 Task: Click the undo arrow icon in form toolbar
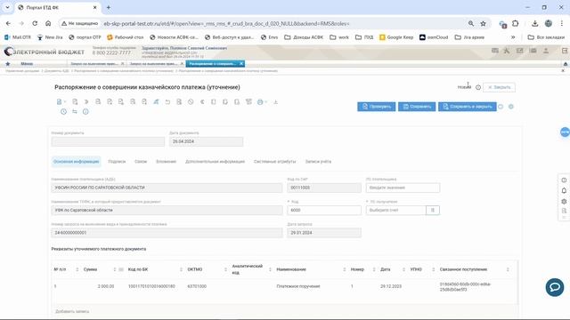pos(167,102)
